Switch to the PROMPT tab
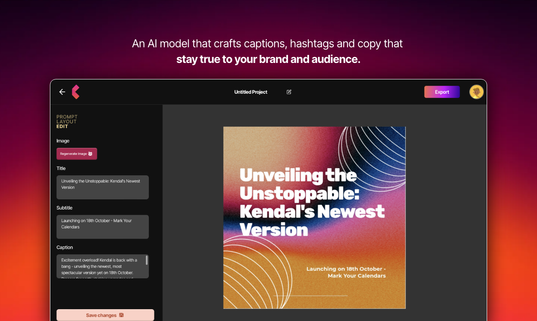The image size is (537, 321). [67, 117]
